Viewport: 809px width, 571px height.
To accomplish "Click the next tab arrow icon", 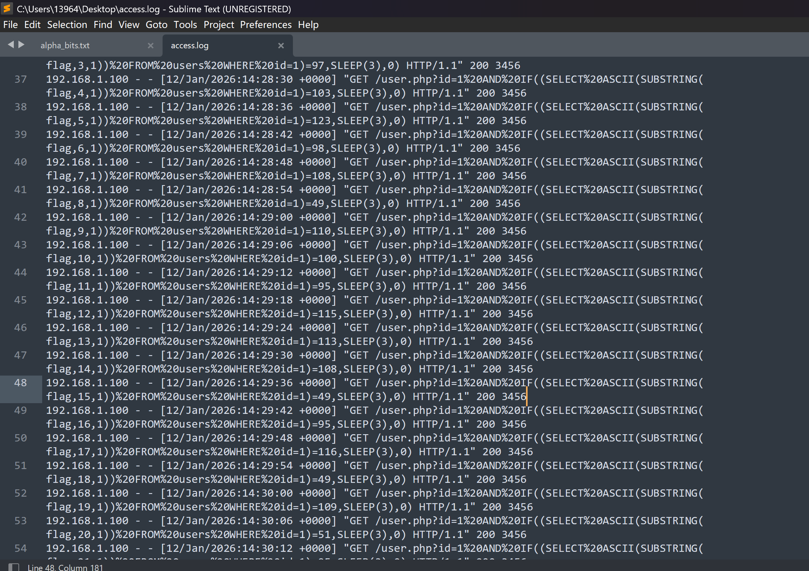I will (x=21, y=45).
